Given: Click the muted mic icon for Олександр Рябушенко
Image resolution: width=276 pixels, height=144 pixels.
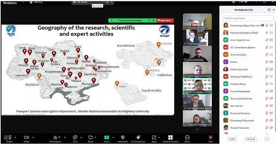Looking at the screenshot, I should pyautogui.click(x=267, y=121).
